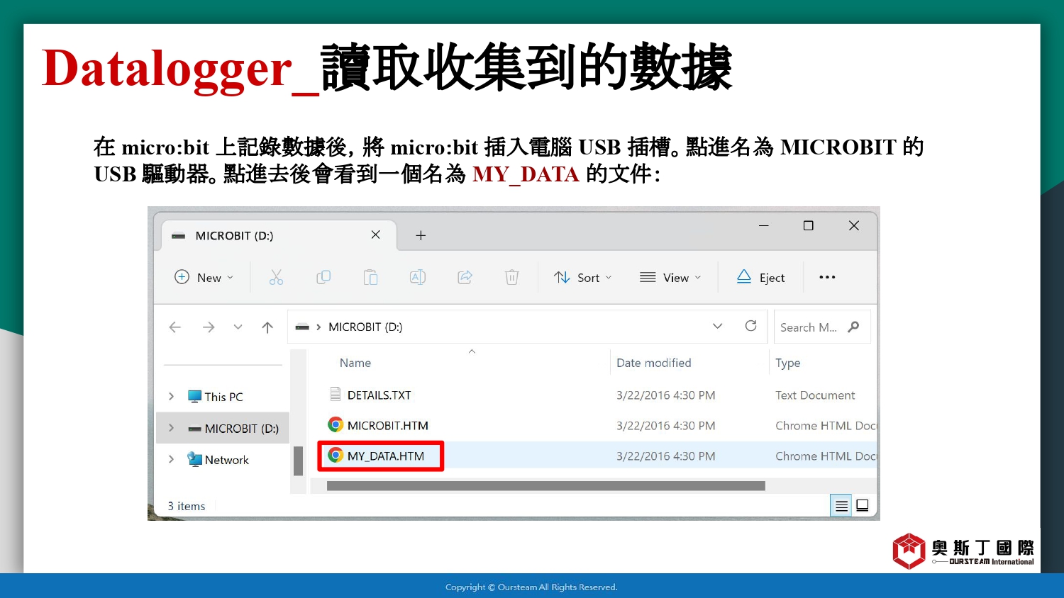Click the Chrome icon beside MICROBIT.HTM
This screenshot has height=598, width=1064.
[x=336, y=425]
